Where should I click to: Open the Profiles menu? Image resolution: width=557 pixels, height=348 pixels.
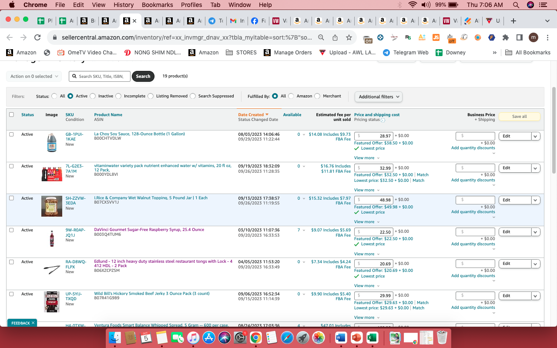(191, 5)
